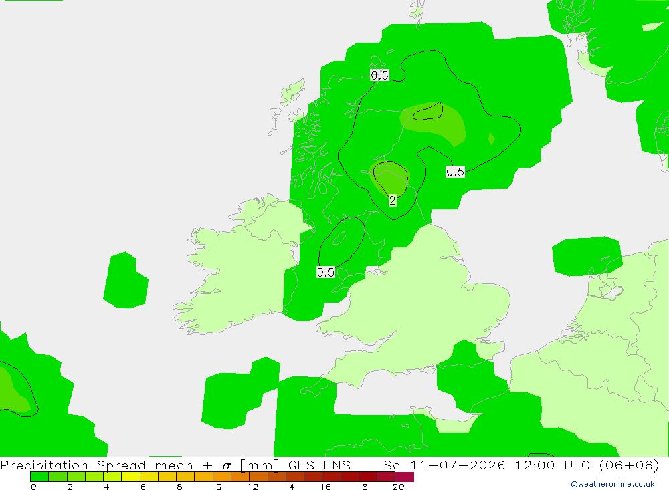Click the dark red 18–19 legend swatch

368,477
